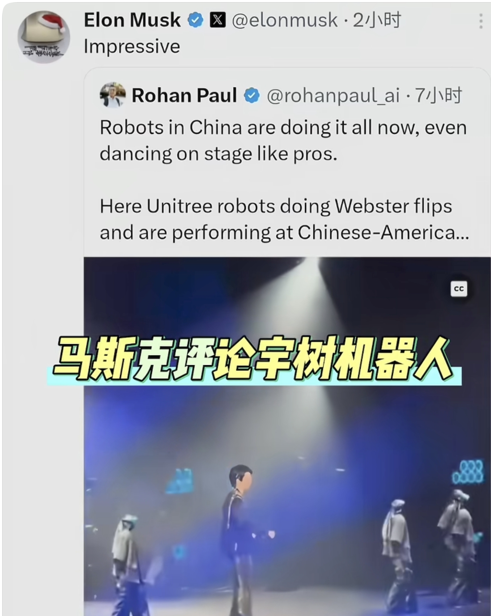Play the robot stage performance video

point(287,436)
